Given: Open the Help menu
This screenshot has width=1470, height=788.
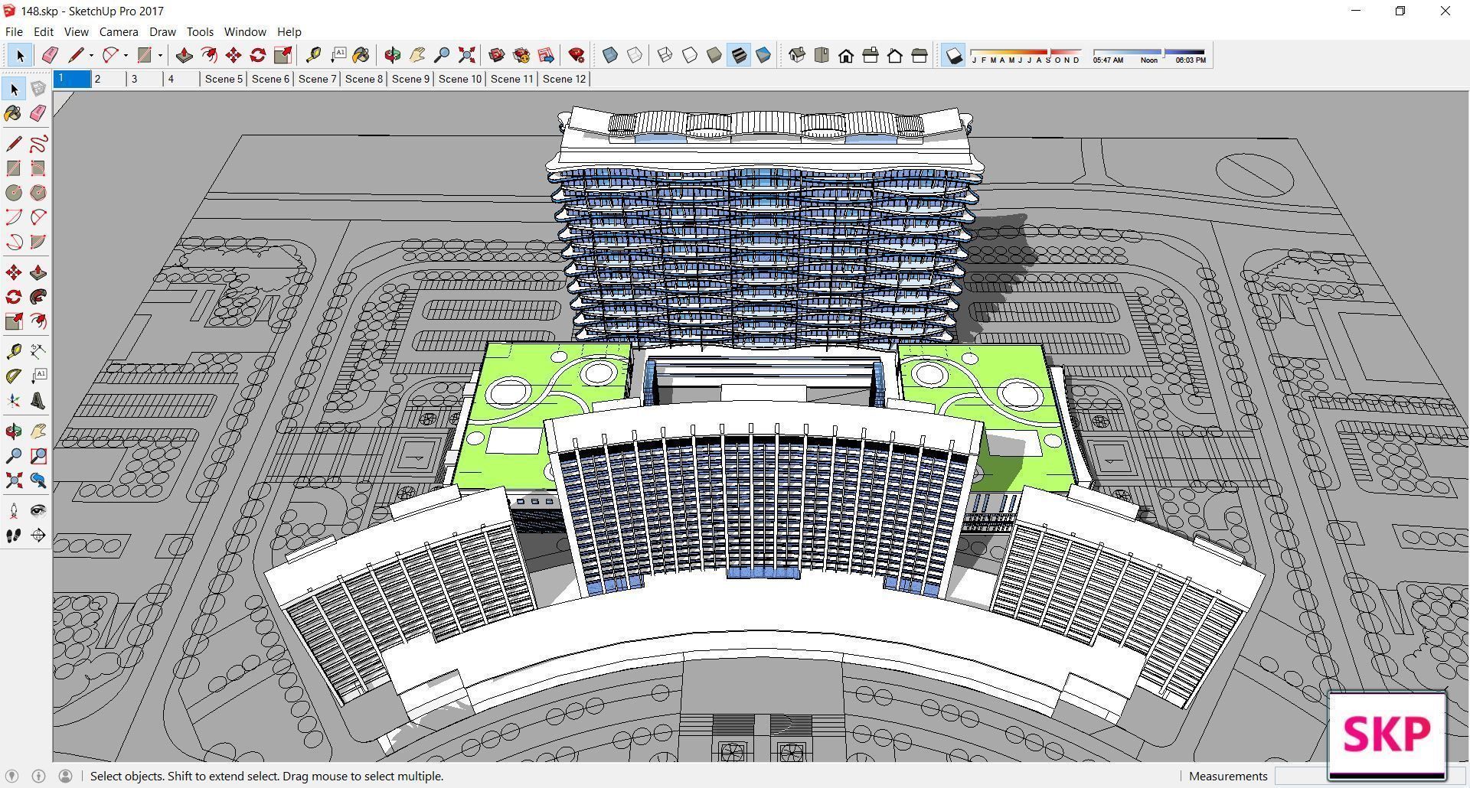Looking at the screenshot, I should click(x=289, y=31).
